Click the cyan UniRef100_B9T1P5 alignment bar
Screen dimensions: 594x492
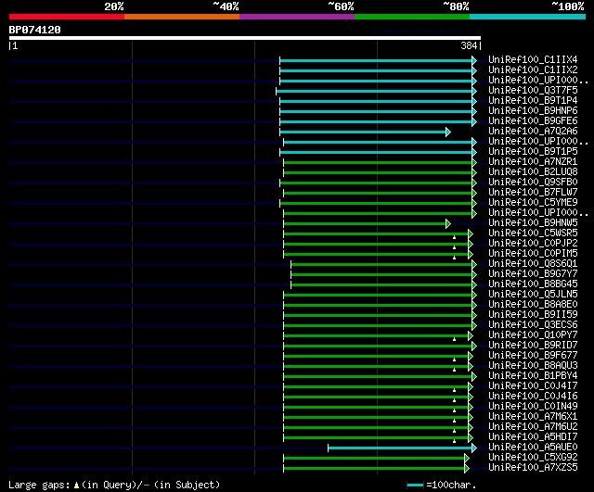376,152
